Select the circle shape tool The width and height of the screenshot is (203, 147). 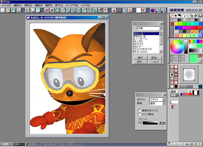coord(68,10)
